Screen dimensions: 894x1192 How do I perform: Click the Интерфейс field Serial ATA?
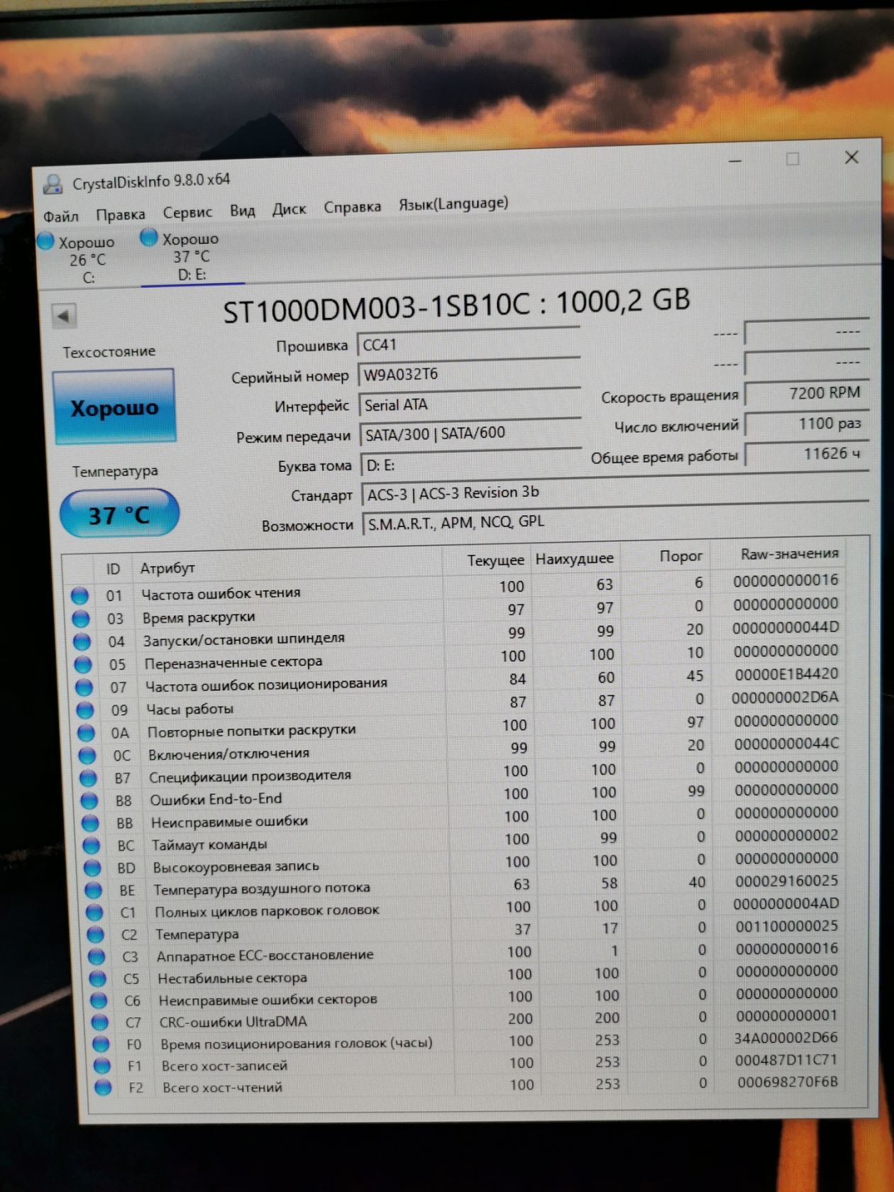pyautogui.click(x=470, y=404)
